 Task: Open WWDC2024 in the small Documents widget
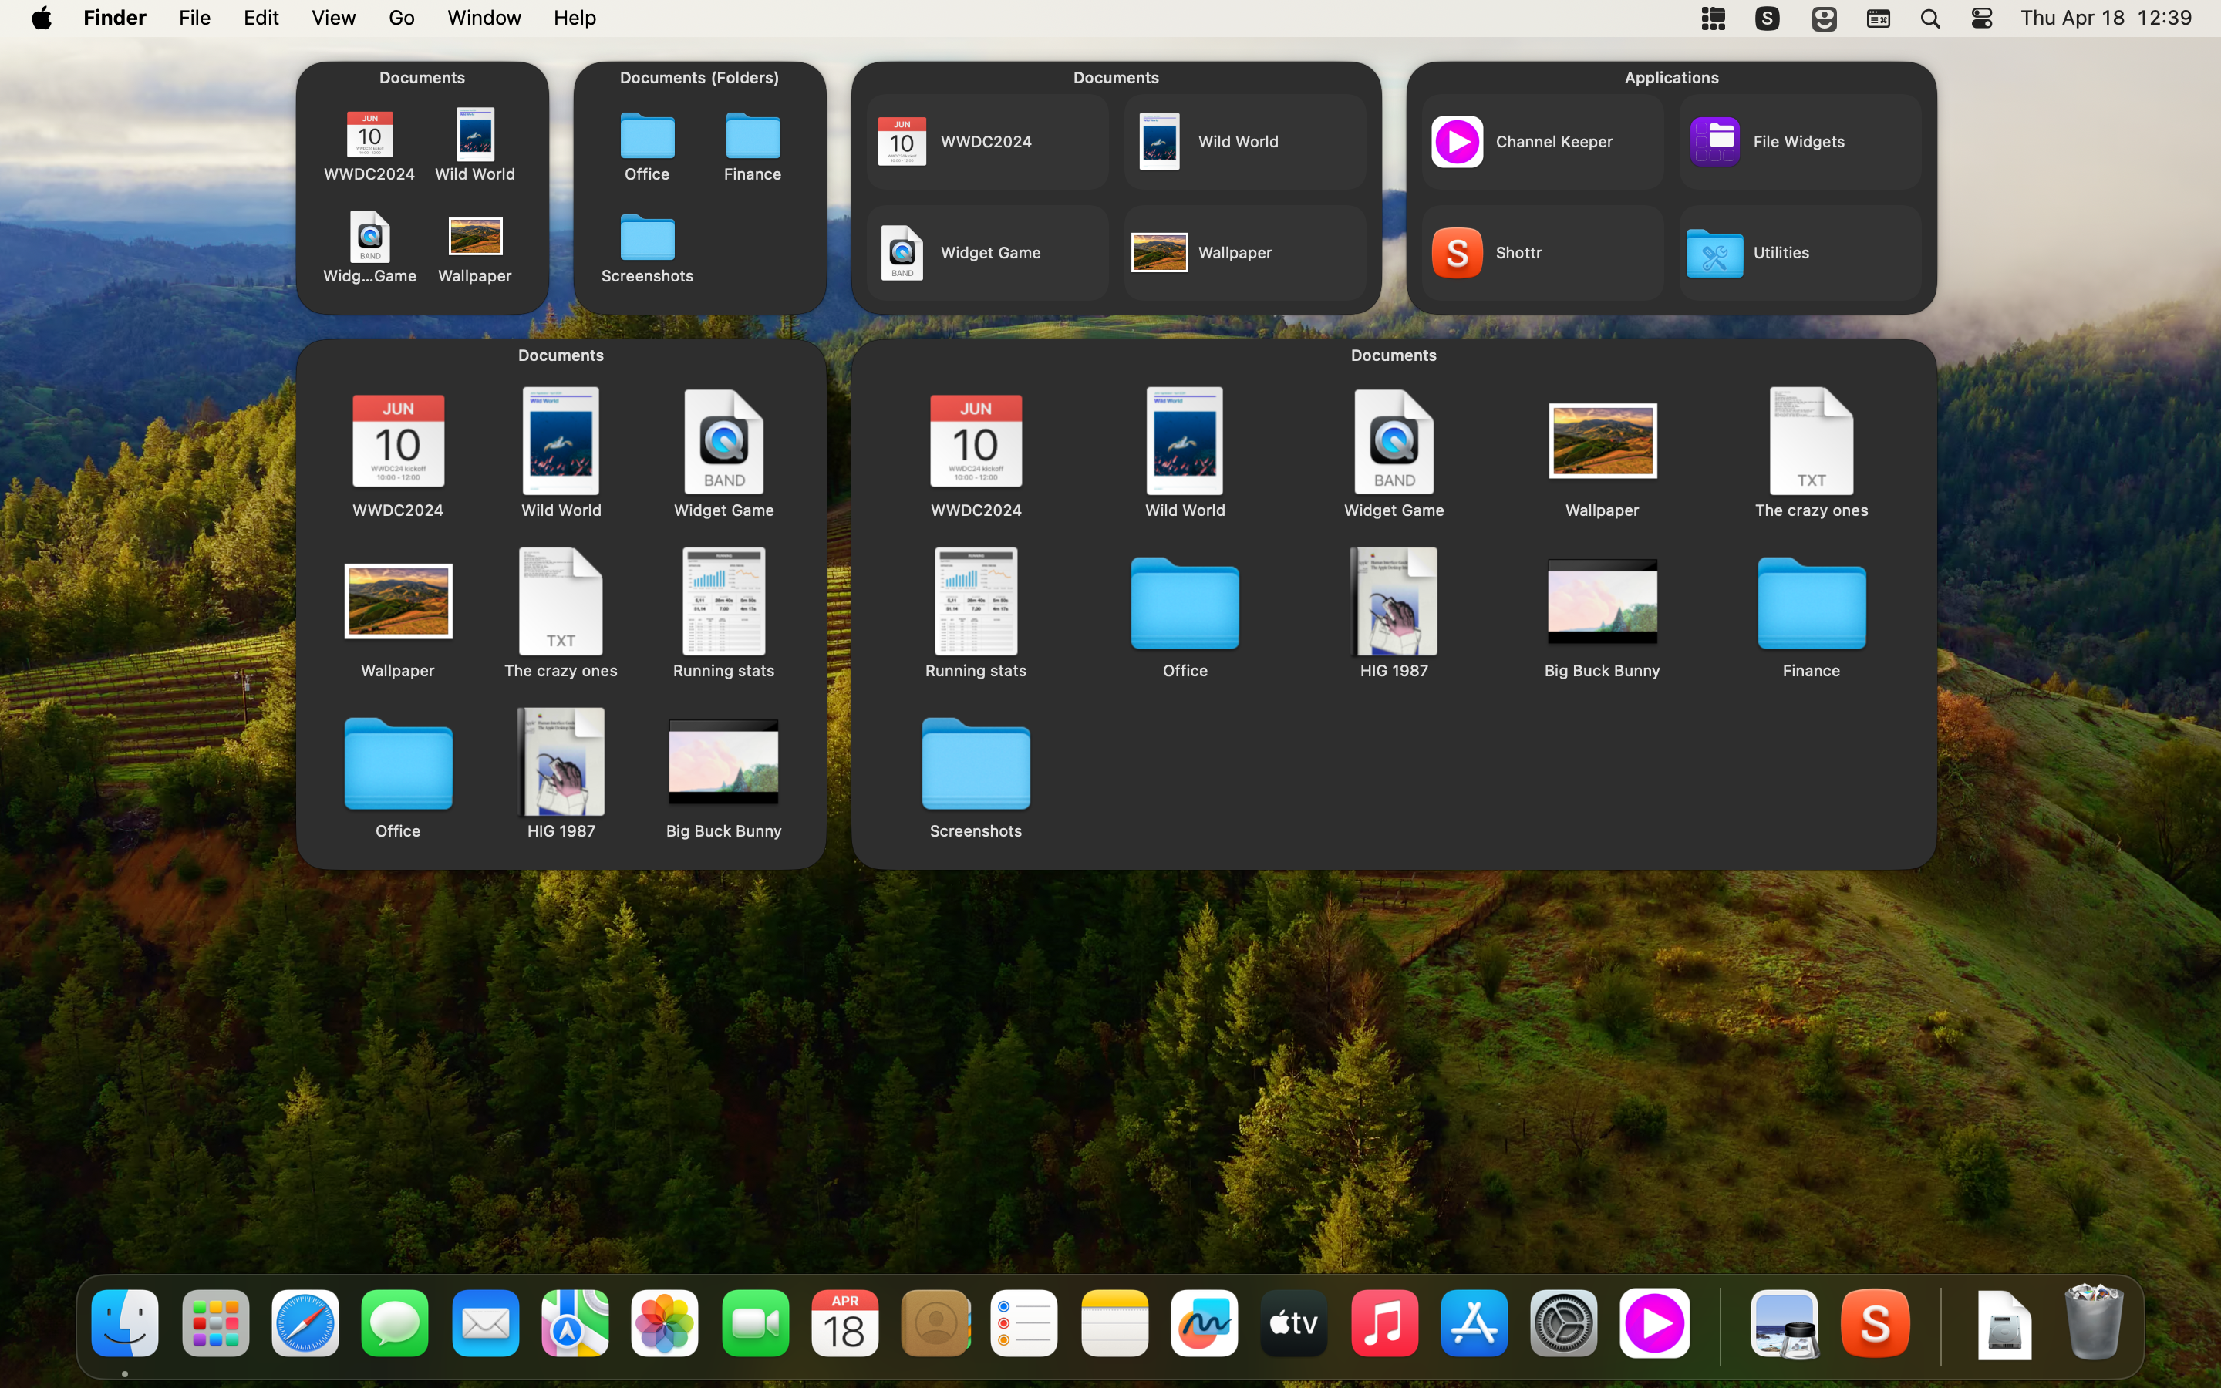click(369, 146)
